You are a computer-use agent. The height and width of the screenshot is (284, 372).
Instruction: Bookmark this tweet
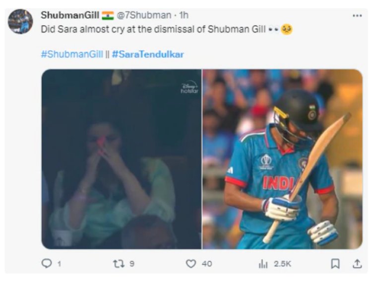click(335, 264)
